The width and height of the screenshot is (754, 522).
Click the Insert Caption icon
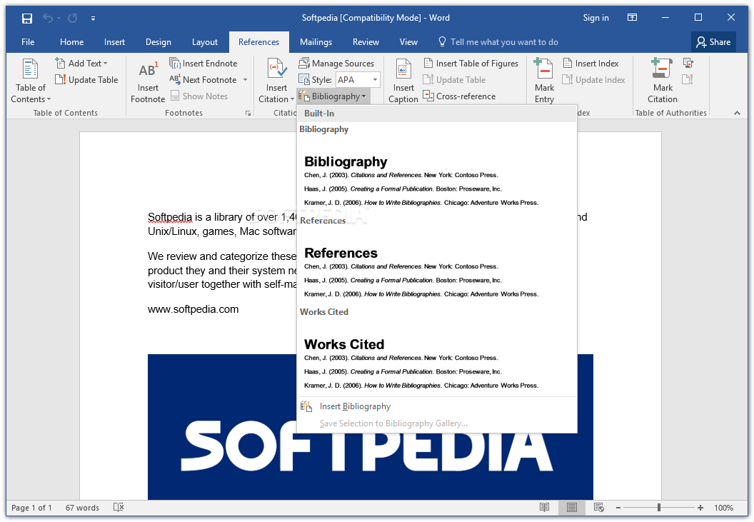(x=403, y=69)
